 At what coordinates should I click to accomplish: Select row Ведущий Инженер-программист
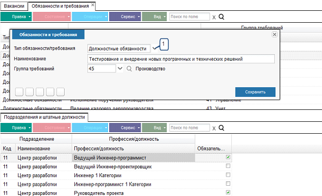[116, 158]
